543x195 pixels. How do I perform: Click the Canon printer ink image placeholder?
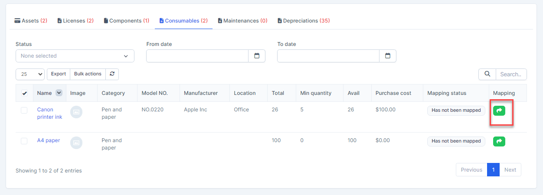tap(76, 112)
